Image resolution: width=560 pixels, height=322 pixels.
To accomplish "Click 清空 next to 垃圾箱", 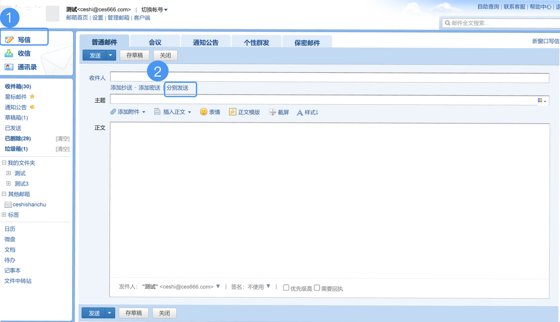I will pos(62,149).
